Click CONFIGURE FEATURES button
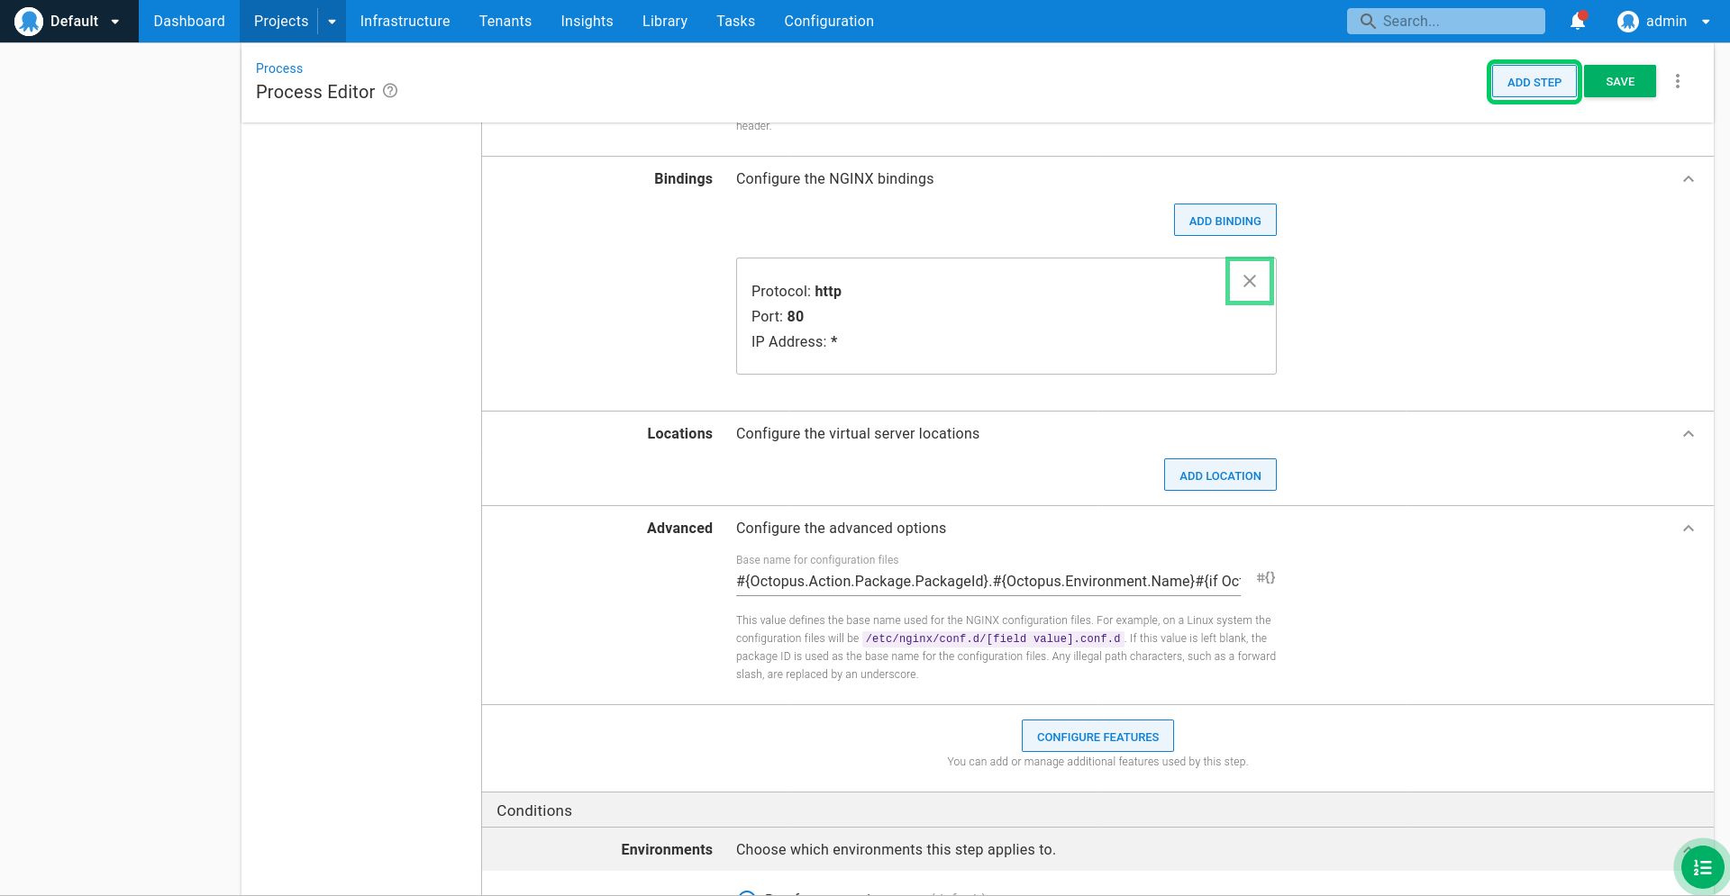The image size is (1730, 896). point(1097,736)
